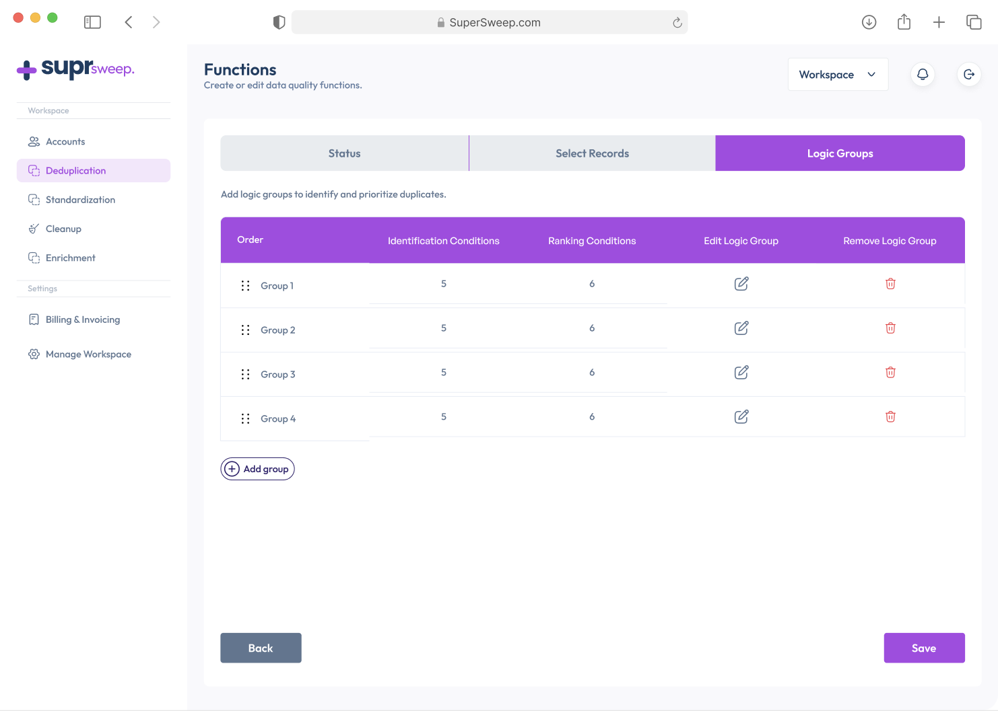Switch to the Status tab

click(x=344, y=153)
